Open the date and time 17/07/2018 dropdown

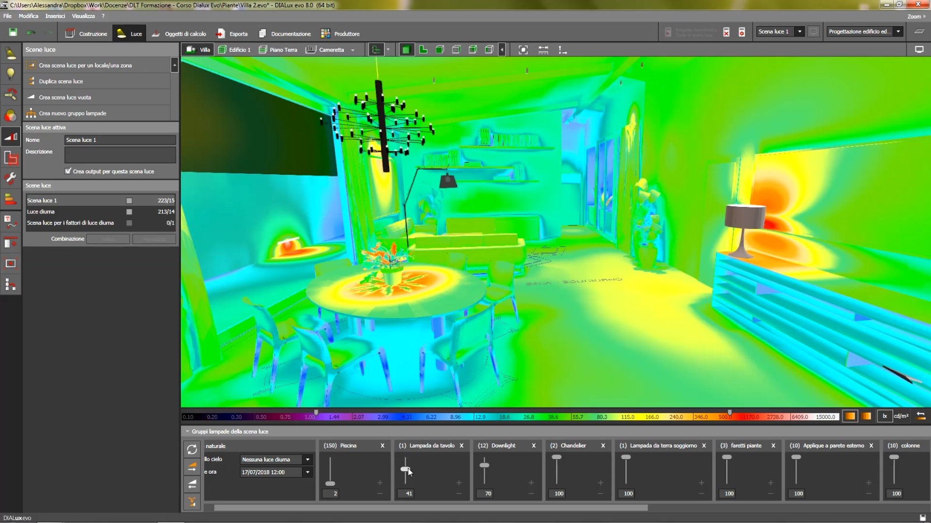click(x=307, y=472)
